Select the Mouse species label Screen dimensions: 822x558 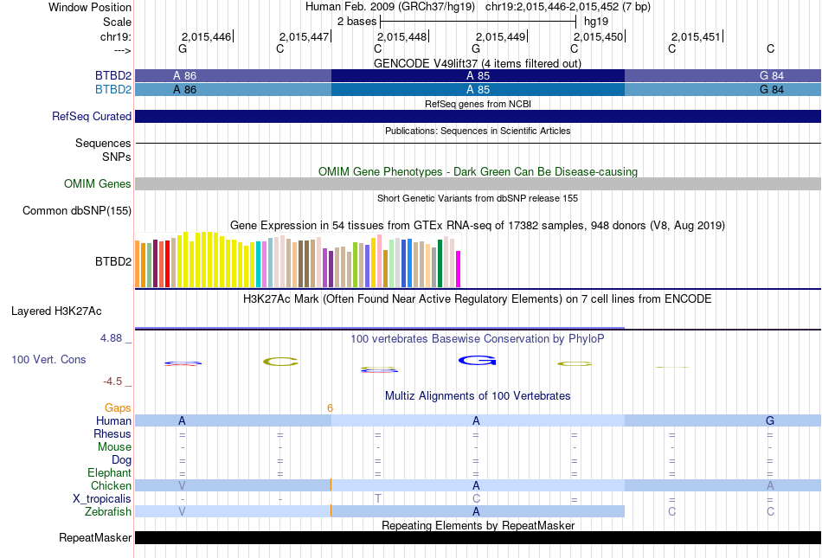[114, 447]
